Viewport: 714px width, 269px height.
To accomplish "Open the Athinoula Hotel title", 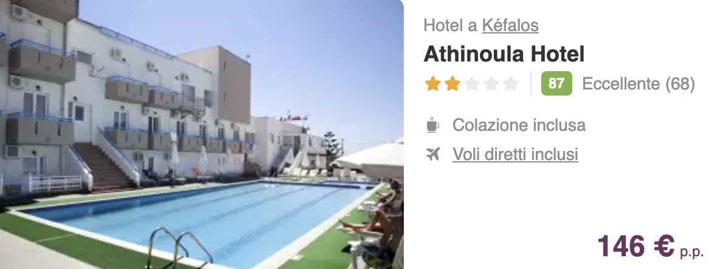I will pos(504,54).
